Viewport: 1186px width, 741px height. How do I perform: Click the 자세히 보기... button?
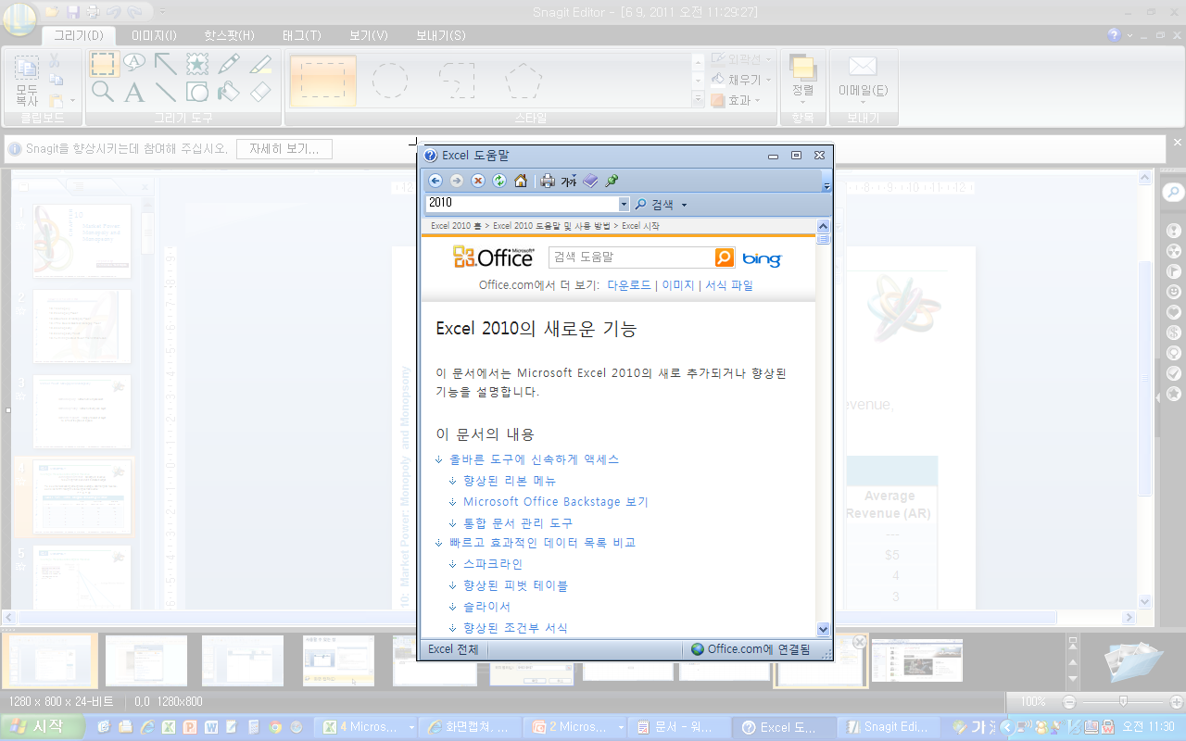(x=284, y=149)
